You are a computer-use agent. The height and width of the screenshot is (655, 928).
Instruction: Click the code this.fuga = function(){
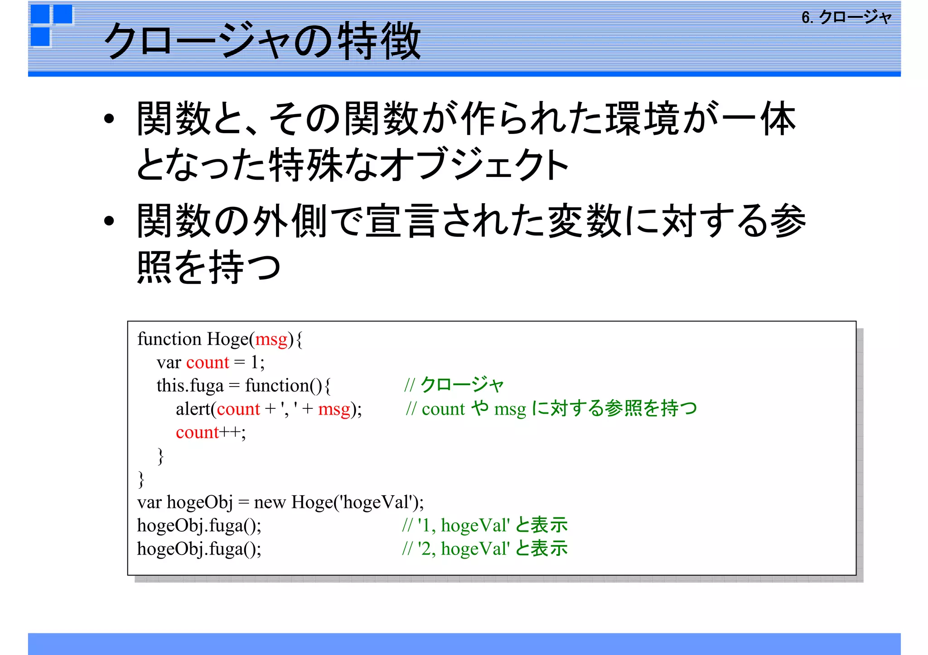click(244, 386)
